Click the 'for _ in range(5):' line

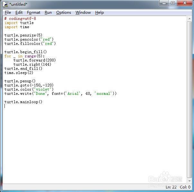[24, 56]
